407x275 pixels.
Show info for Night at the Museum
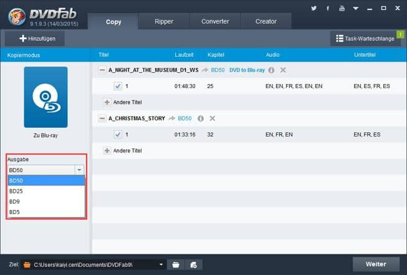click(x=271, y=70)
